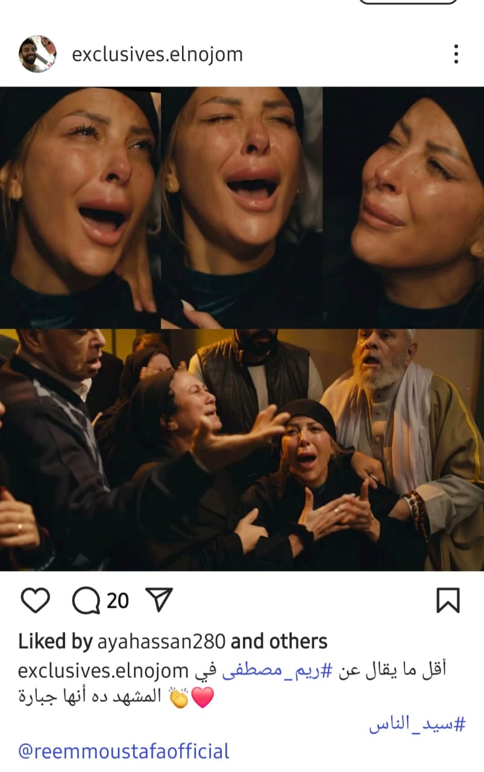Share the post with the paper plane icon

click(160, 600)
